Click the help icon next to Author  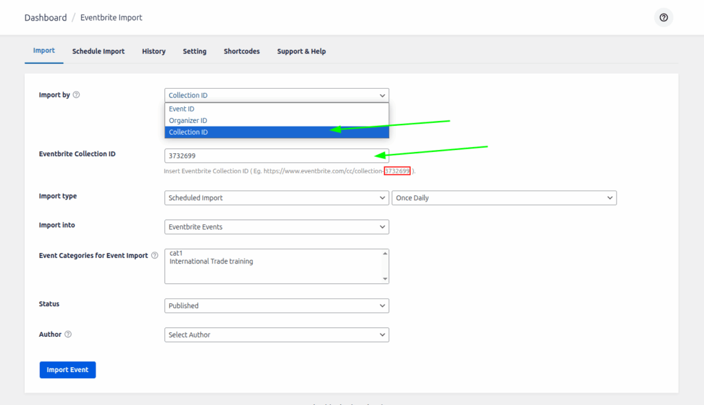coord(68,335)
